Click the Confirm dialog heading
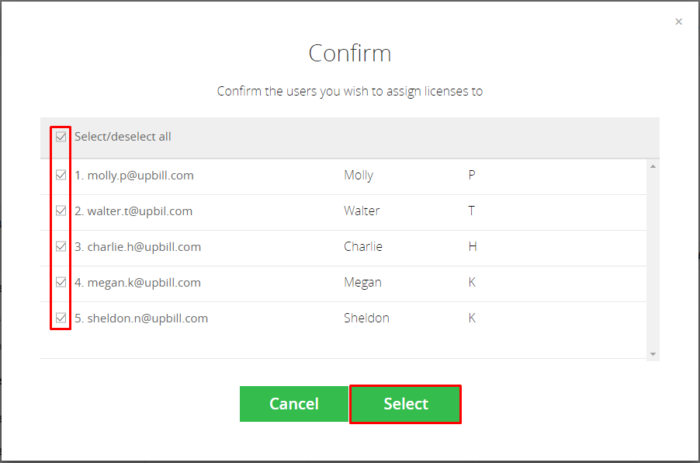Screen dimensions: 700x463 (x=350, y=53)
